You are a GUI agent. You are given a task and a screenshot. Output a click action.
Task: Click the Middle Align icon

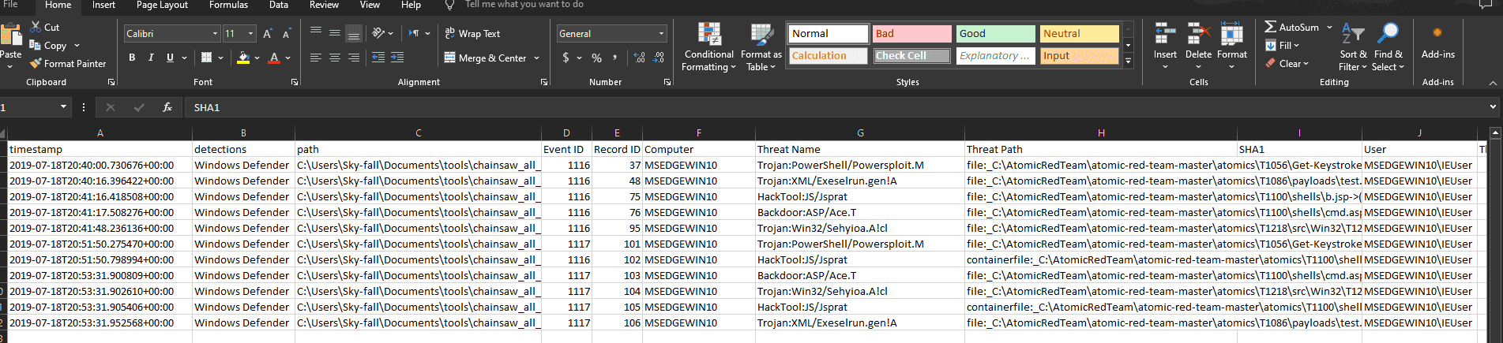pos(335,33)
